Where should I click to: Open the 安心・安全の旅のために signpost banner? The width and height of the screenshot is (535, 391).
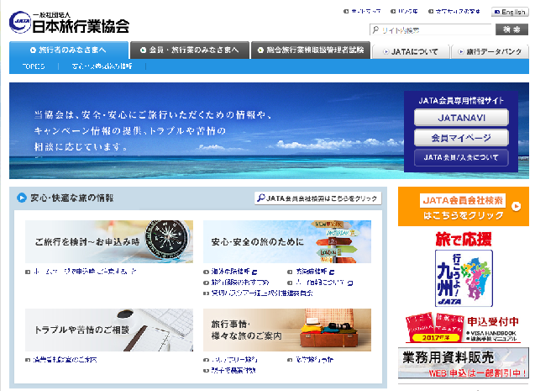point(287,242)
